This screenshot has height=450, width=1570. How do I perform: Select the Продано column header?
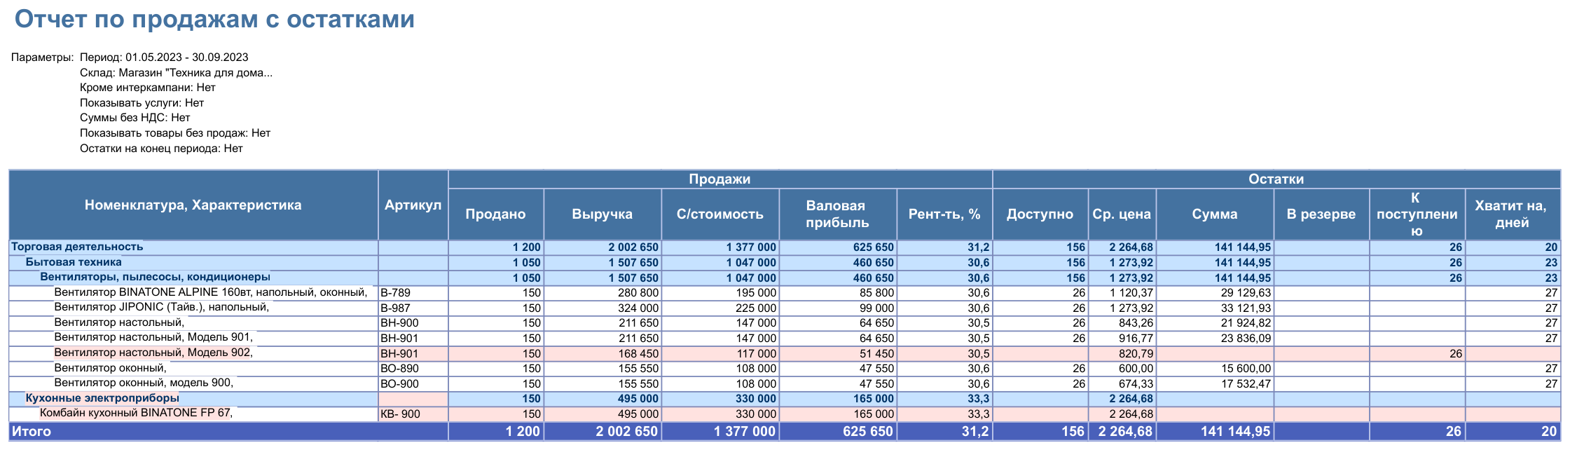[x=495, y=214]
